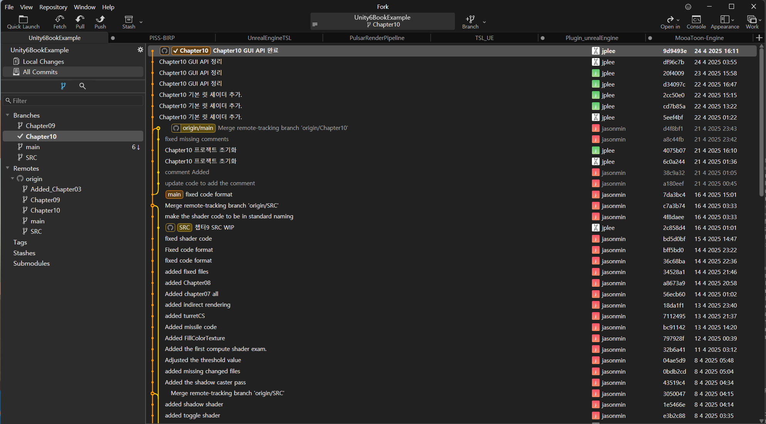Switch sidebar to search mode

coord(82,86)
